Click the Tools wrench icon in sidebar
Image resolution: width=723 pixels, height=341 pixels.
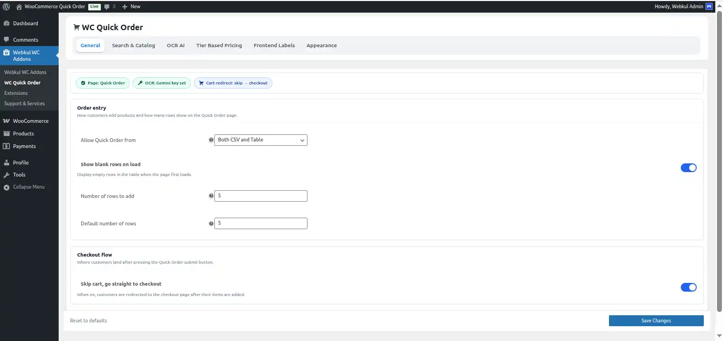(6, 175)
